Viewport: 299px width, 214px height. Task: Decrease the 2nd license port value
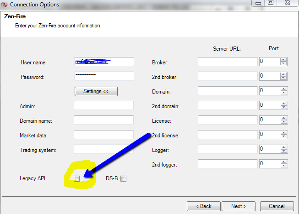[x=284, y=136]
